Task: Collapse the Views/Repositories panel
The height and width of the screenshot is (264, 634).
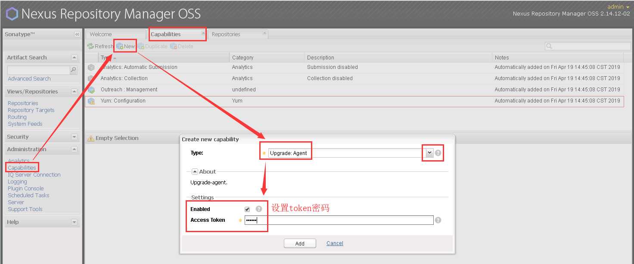Action: (74, 92)
